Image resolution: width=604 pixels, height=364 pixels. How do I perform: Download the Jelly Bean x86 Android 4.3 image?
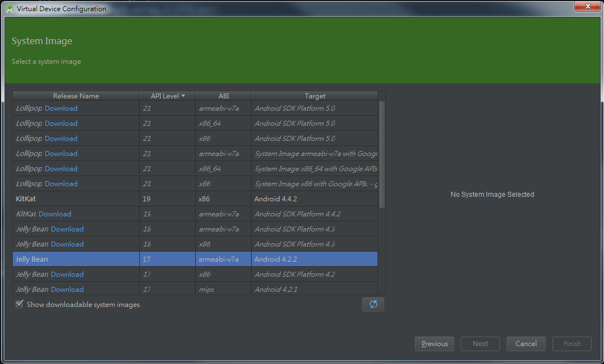[x=67, y=244]
